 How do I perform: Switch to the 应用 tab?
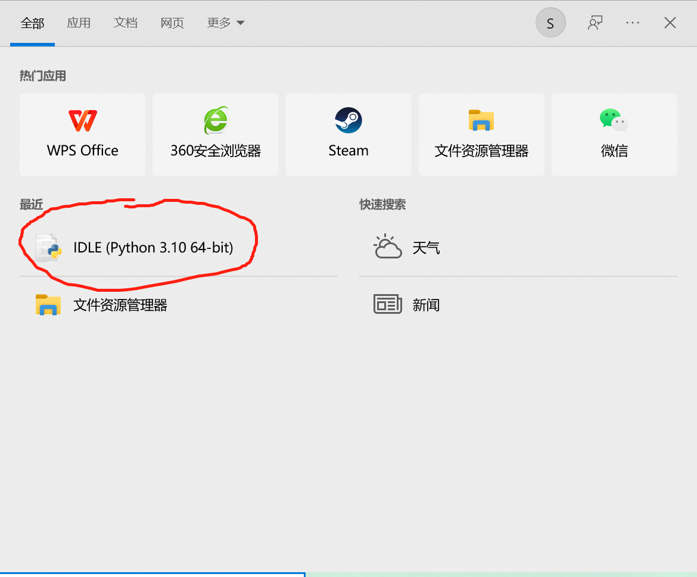click(79, 23)
